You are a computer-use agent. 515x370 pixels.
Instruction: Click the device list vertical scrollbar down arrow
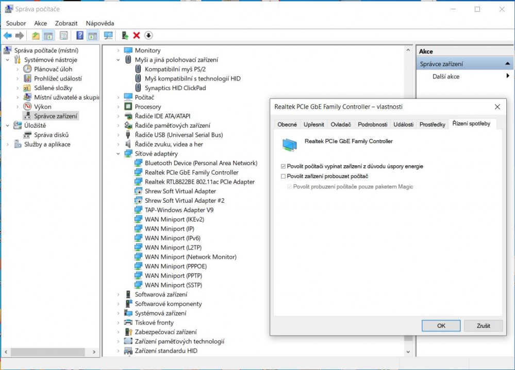[x=408, y=352]
